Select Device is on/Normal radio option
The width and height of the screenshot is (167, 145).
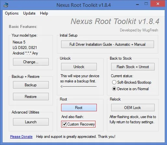tap(114, 89)
